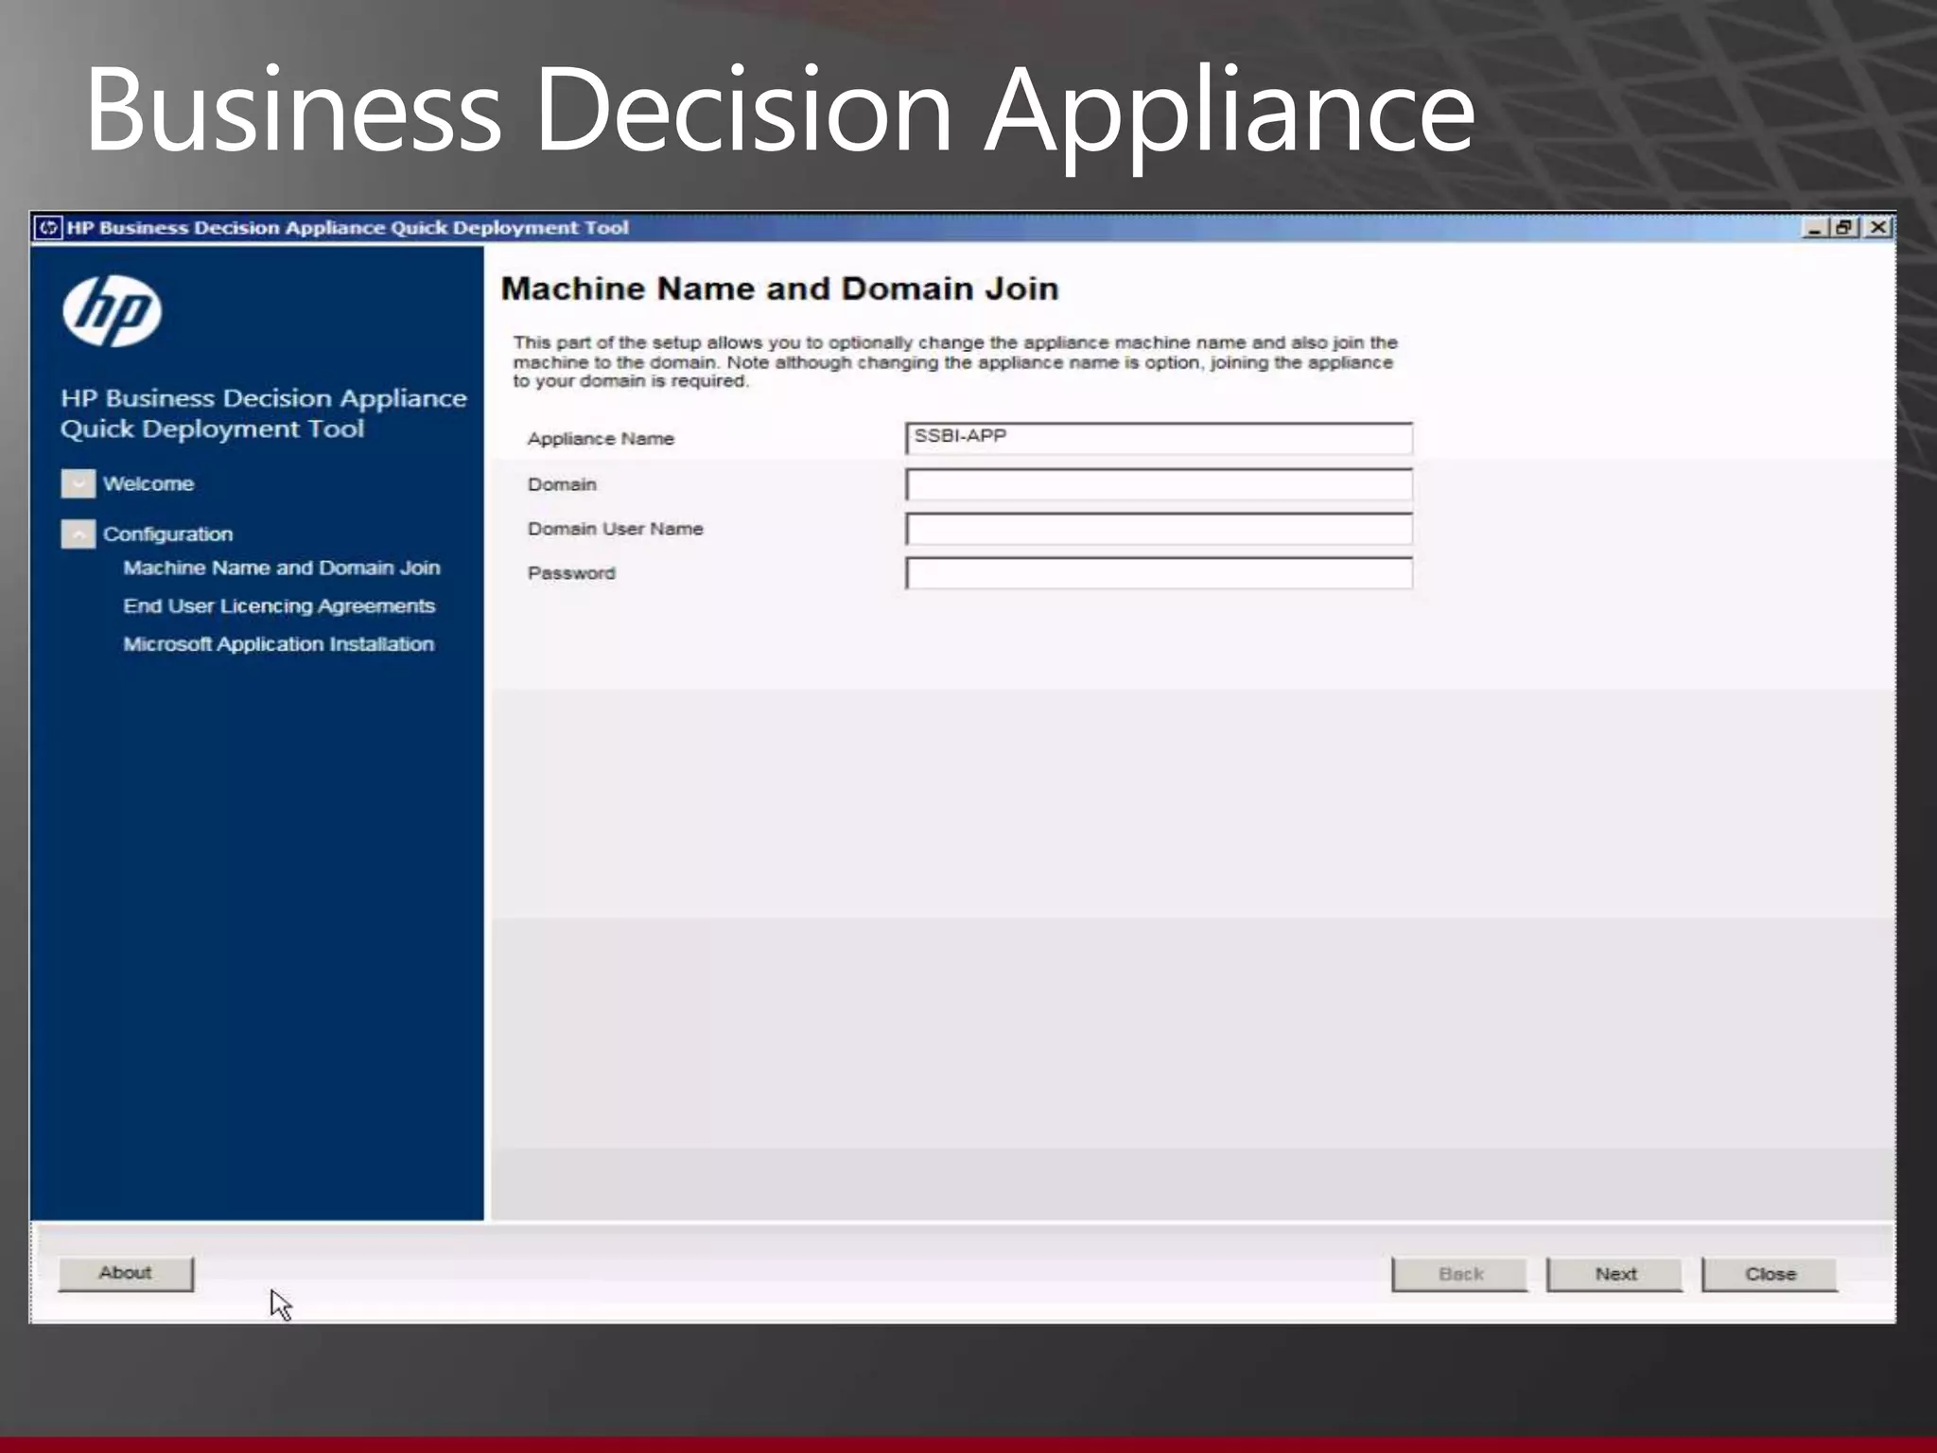Click the Password label text
Screen dimensions: 1937x1453
(x=571, y=573)
